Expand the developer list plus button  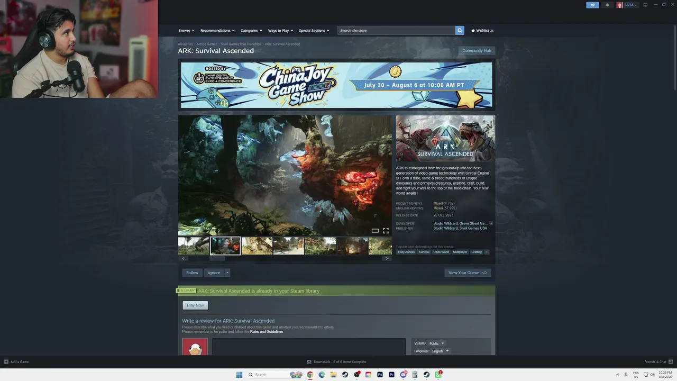tap(491, 223)
